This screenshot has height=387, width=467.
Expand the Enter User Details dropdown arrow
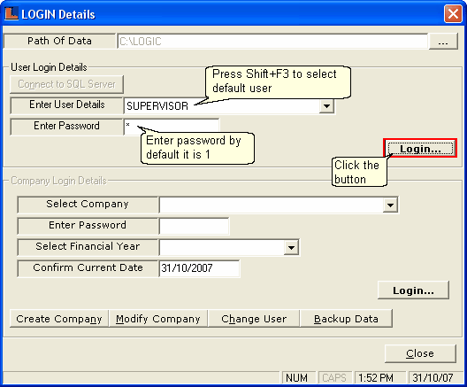(326, 106)
